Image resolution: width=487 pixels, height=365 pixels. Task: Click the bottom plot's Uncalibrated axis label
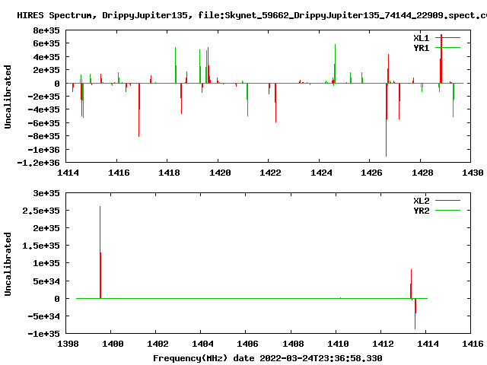(8, 264)
